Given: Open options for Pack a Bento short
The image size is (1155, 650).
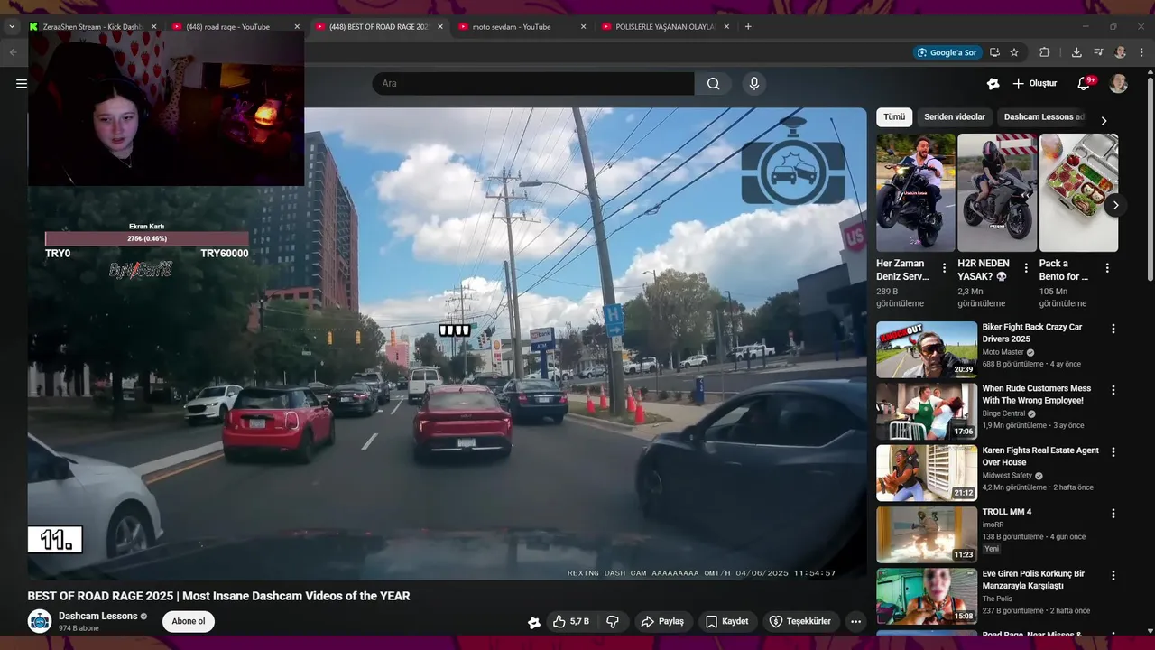Looking at the screenshot, I should point(1107,268).
